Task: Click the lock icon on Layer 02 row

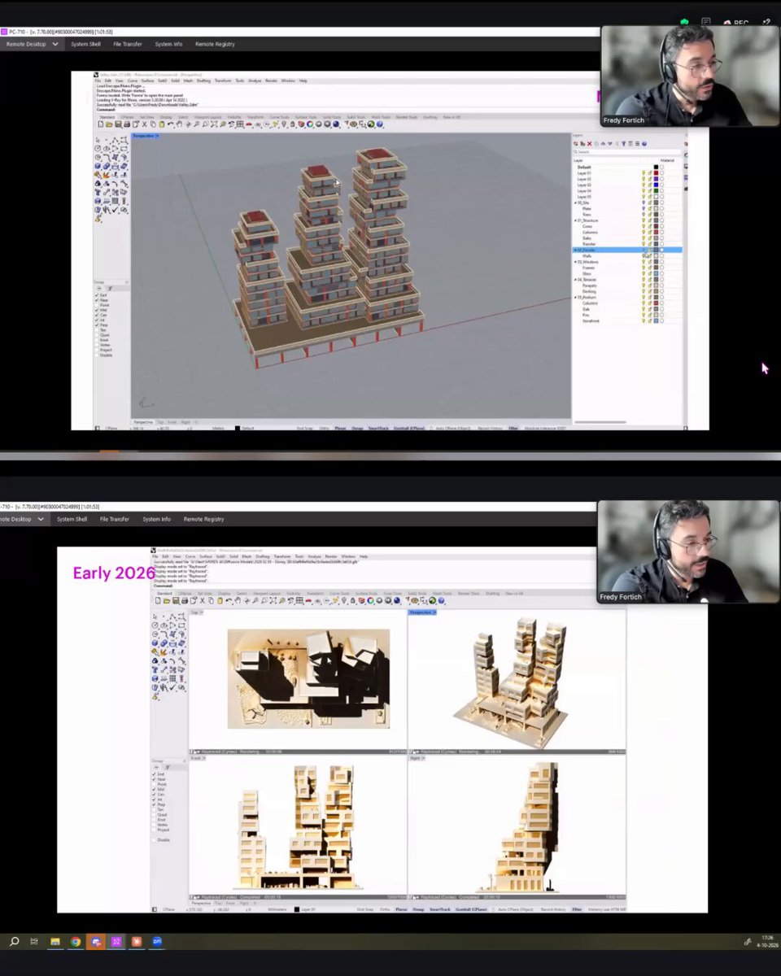Action: (x=649, y=179)
